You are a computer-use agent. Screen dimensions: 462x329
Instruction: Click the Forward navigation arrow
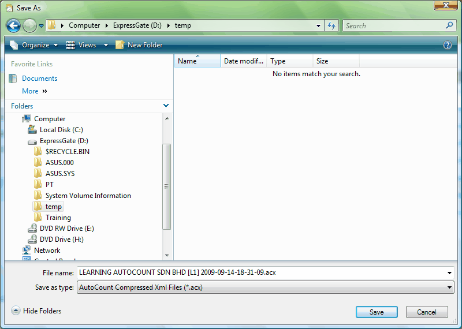point(29,26)
